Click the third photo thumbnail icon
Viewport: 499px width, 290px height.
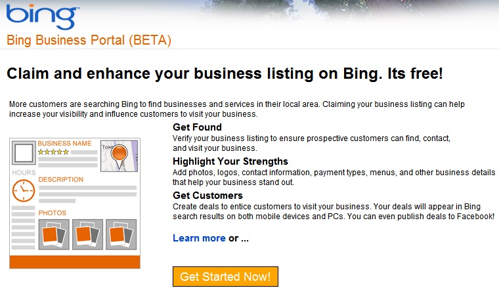coord(121,234)
